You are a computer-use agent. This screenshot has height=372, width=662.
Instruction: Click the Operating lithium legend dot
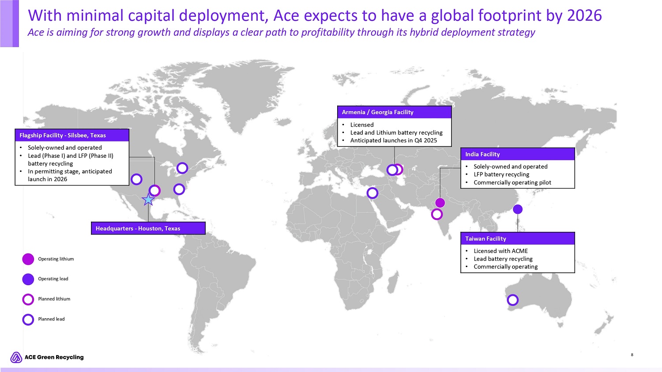tap(28, 259)
